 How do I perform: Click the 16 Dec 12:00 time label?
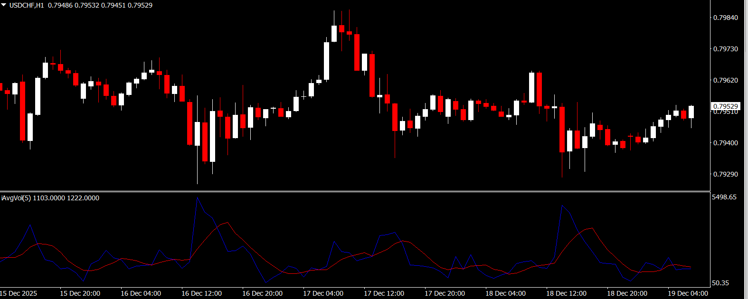coord(201,293)
